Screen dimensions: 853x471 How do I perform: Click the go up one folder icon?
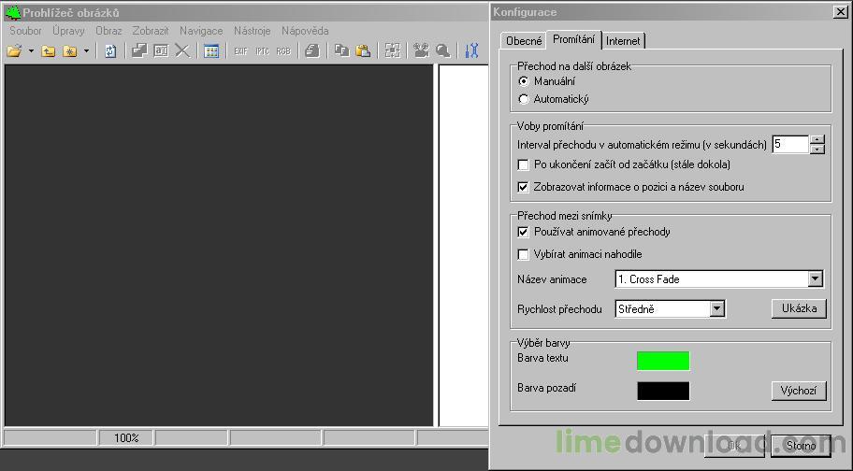pos(49,51)
